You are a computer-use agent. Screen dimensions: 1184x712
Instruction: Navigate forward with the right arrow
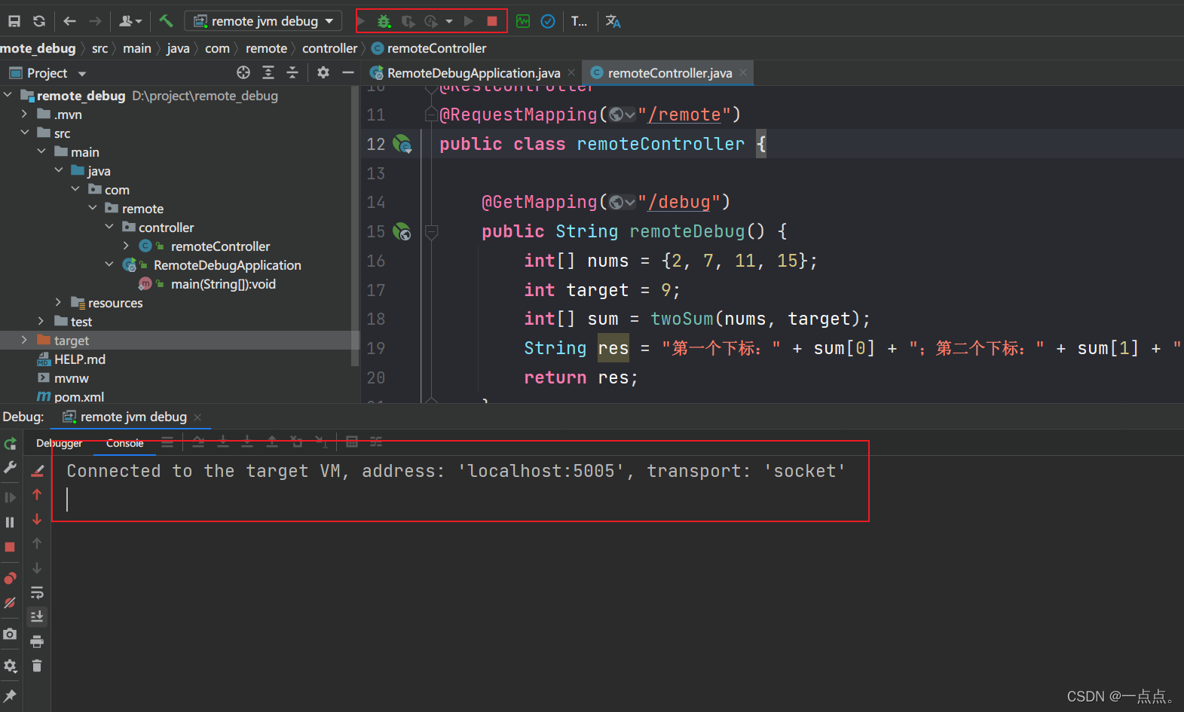pyautogui.click(x=95, y=21)
